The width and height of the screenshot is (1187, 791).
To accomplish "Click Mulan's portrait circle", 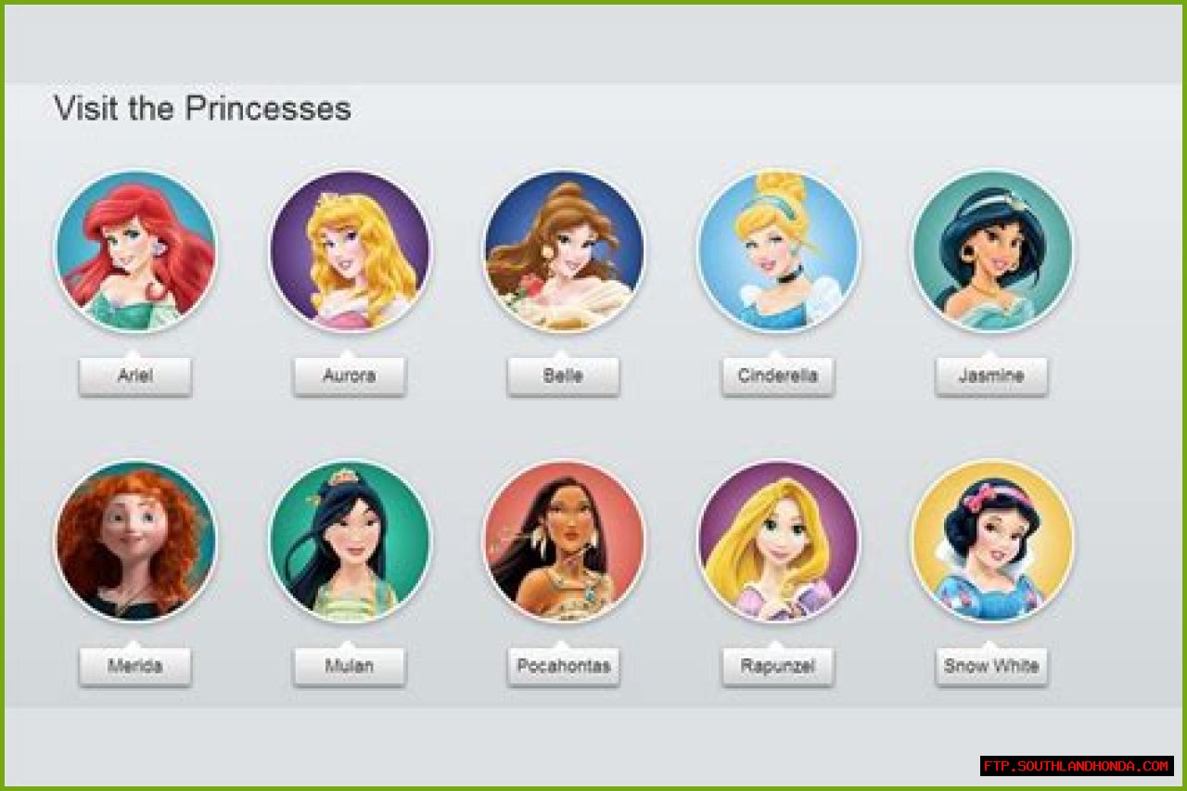I will (350, 542).
